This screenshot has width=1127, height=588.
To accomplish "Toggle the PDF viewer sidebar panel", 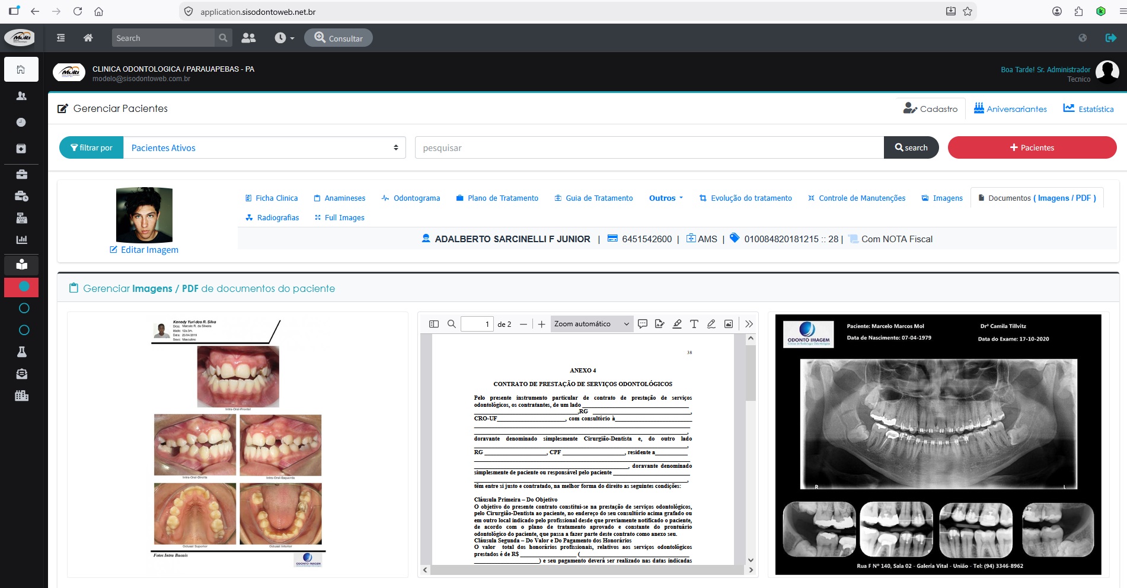I will click(434, 324).
